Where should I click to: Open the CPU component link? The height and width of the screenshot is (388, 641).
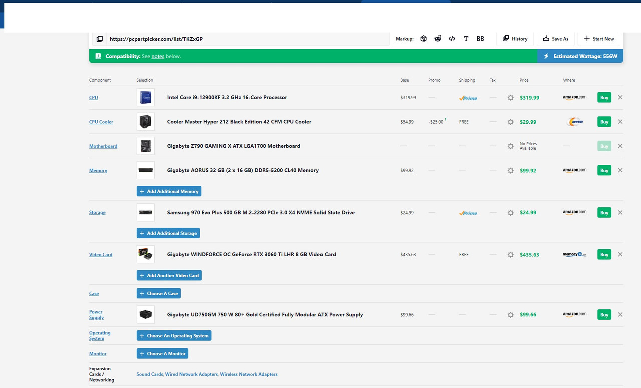coord(94,97)
